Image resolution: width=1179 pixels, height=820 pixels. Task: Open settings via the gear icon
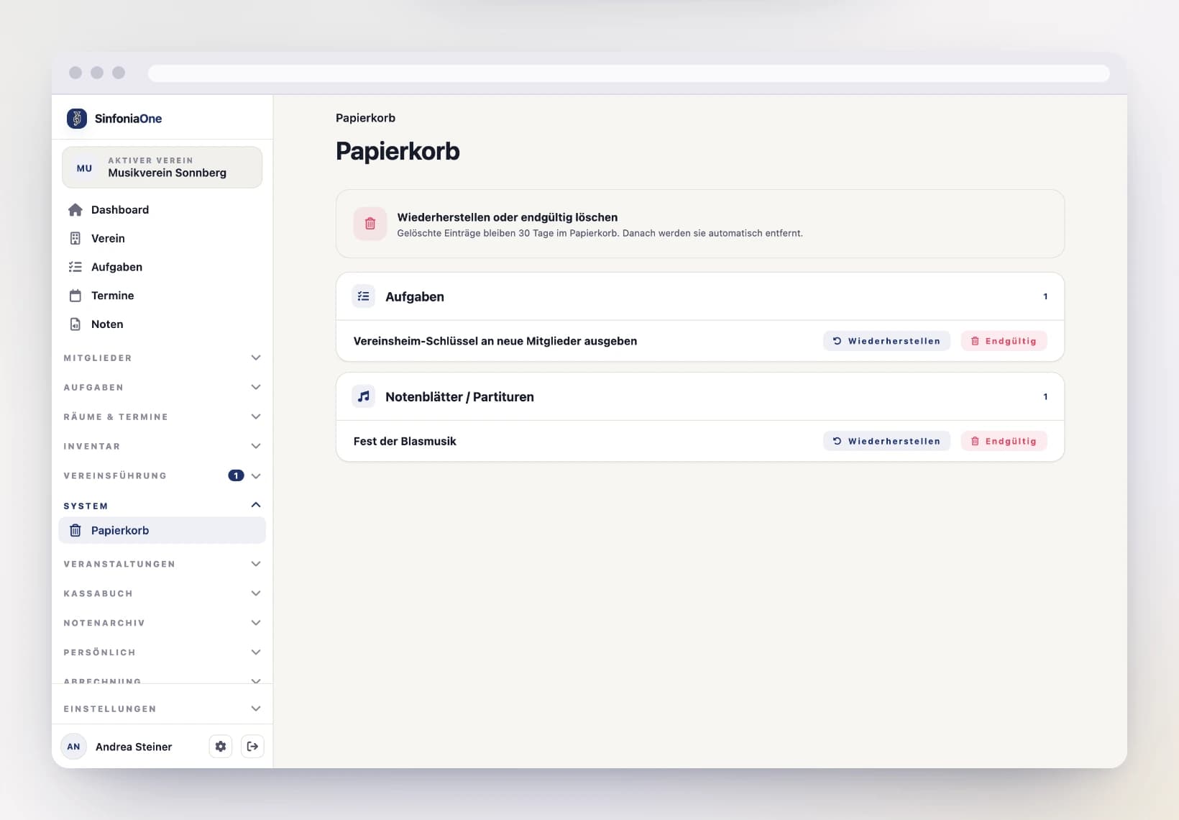221,747
